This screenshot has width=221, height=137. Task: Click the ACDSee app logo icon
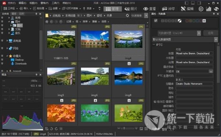tap(4, 3)
